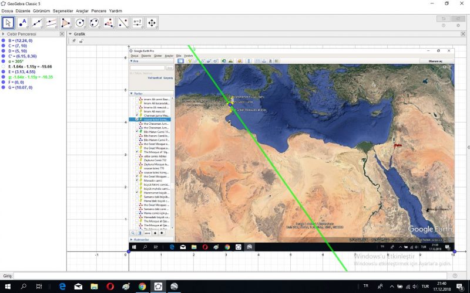The width and height of the screenshot is (470, 293).
Task: Open the Yardım menu
Action: [x=115, y=11]
